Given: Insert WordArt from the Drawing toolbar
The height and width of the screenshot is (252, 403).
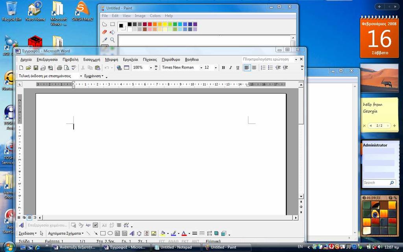Looking at the screenshot, I should (132, 233).
